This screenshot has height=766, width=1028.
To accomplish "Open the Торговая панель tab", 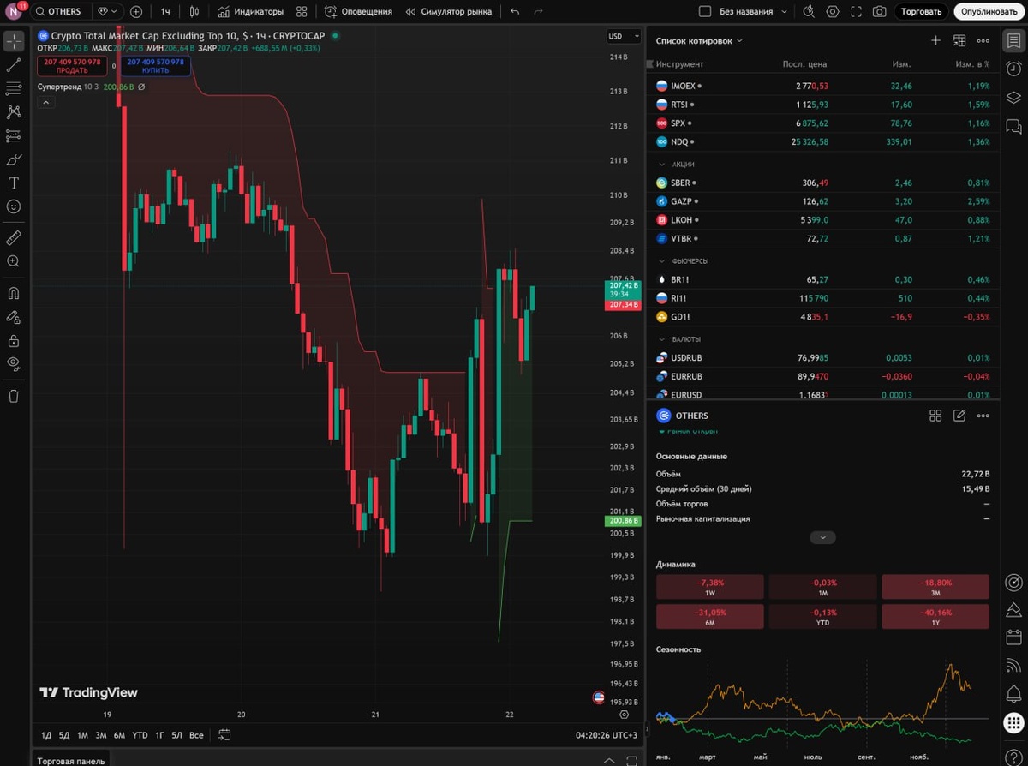I will (x=71, y=761).
